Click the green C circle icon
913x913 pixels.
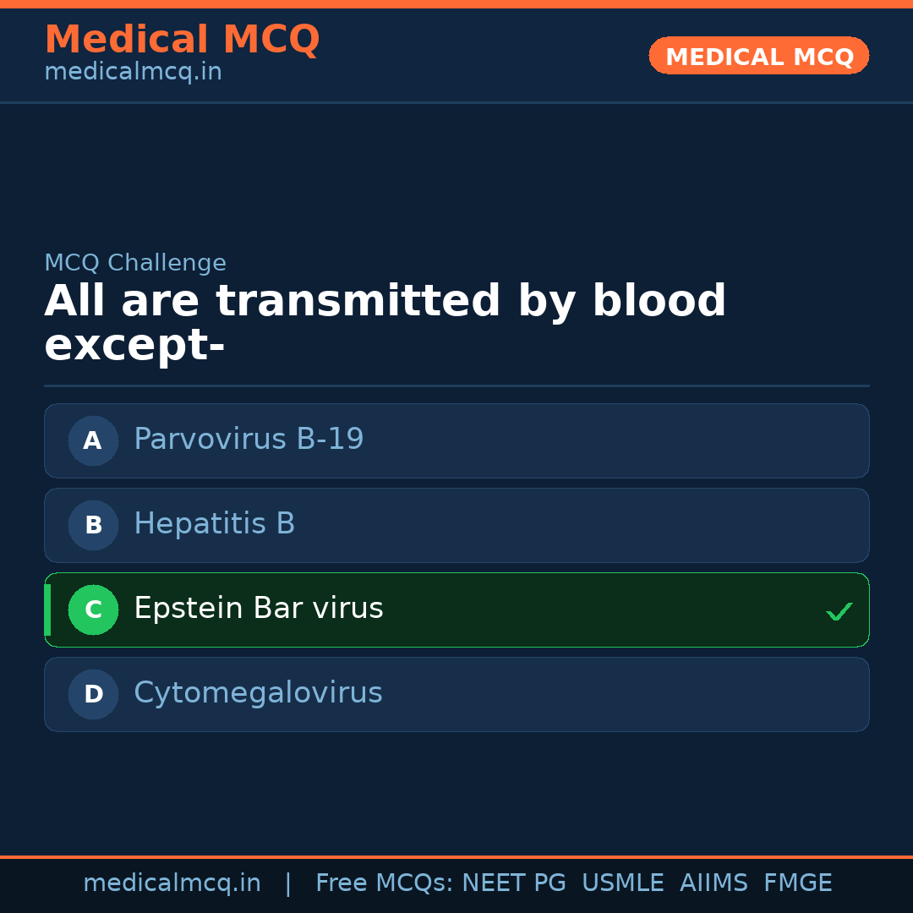coord(93,610)
